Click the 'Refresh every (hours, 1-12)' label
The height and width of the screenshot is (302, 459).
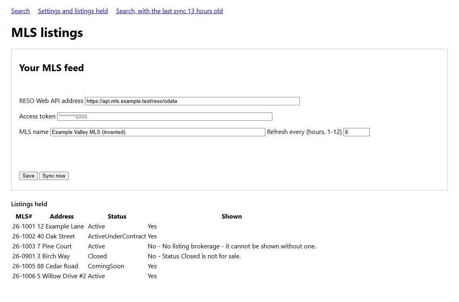click(x=305, y=132)
